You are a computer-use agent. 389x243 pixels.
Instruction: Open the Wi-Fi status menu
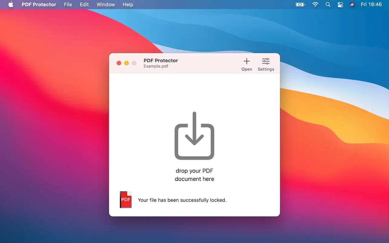(315, 5)
